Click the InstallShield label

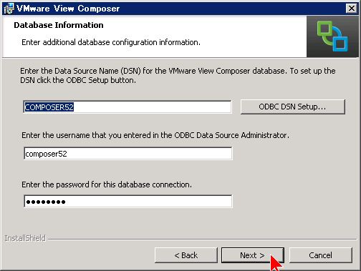pyautogui.click(x=25, y=238)
